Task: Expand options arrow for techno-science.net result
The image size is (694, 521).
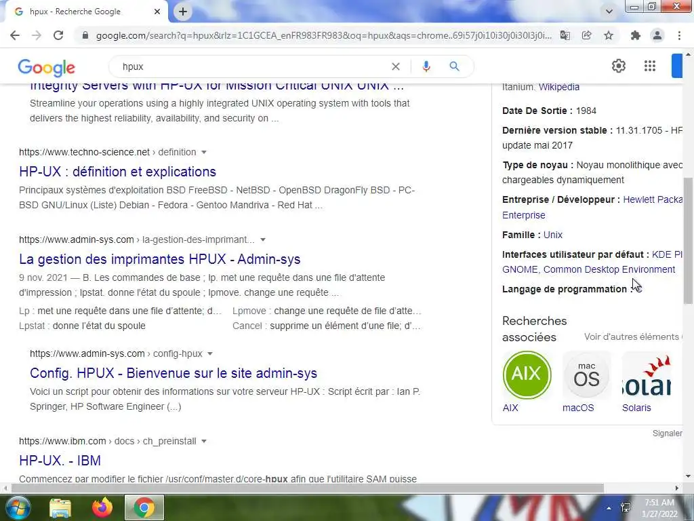Action: click(204, 153)
